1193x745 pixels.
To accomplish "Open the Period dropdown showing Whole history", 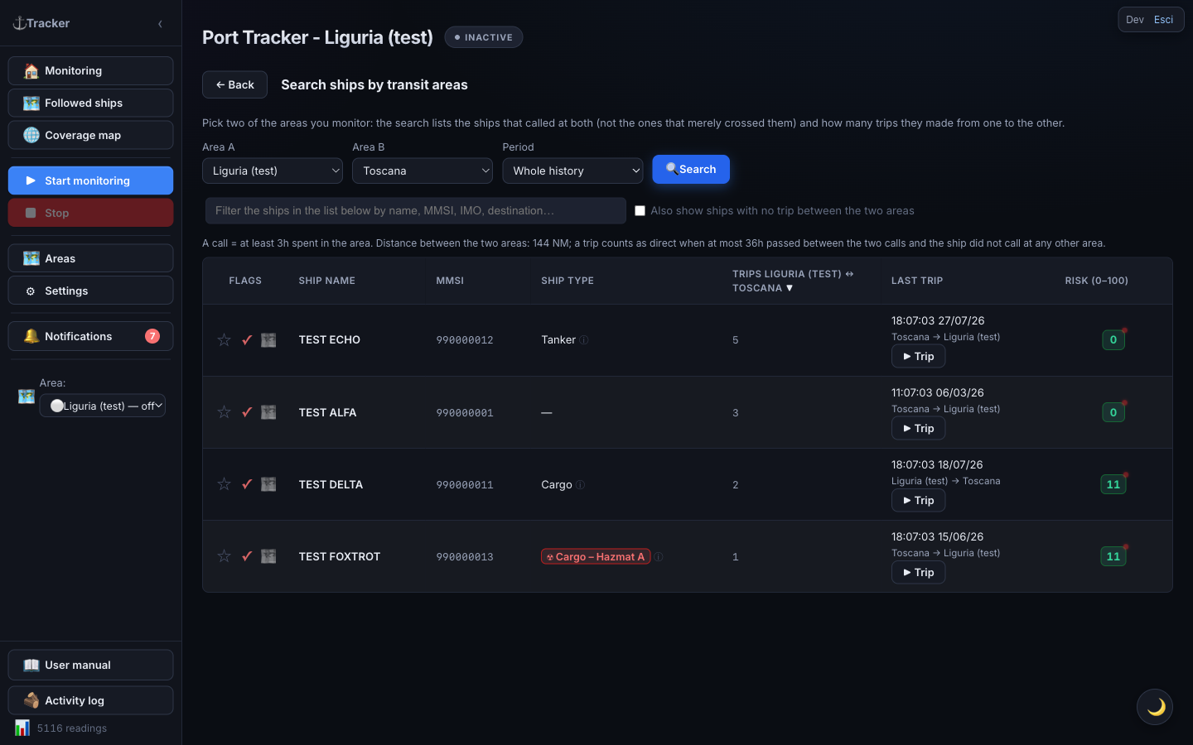I will [572, 171].
